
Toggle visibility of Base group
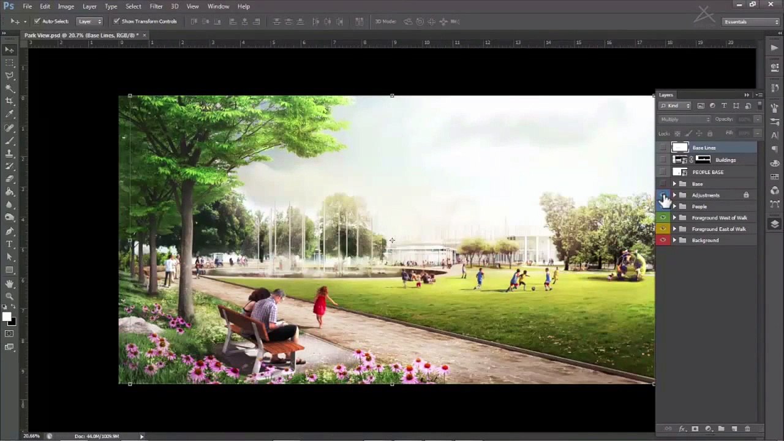point(663,184)
